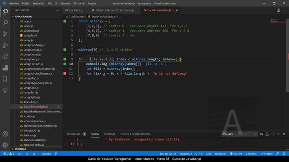Click the green Quokka indicator on line 7
289x162 pixels.
65,49
